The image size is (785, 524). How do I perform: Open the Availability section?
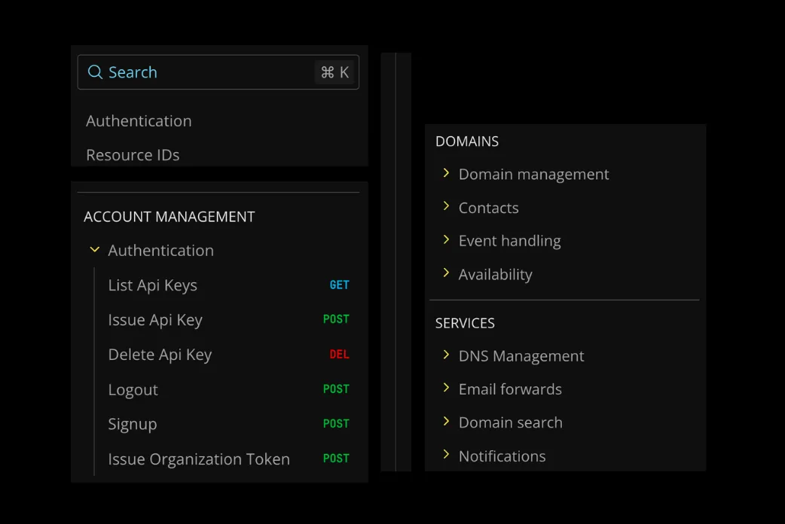(496, 274)
